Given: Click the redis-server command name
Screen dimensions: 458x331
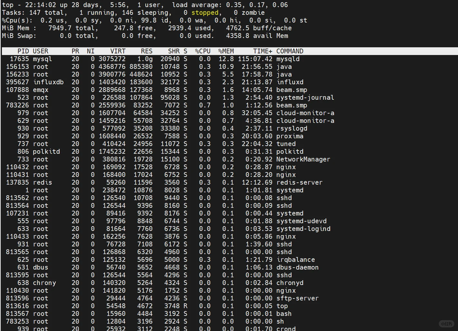Looking at the screenshot, I should tap(300, 182).
